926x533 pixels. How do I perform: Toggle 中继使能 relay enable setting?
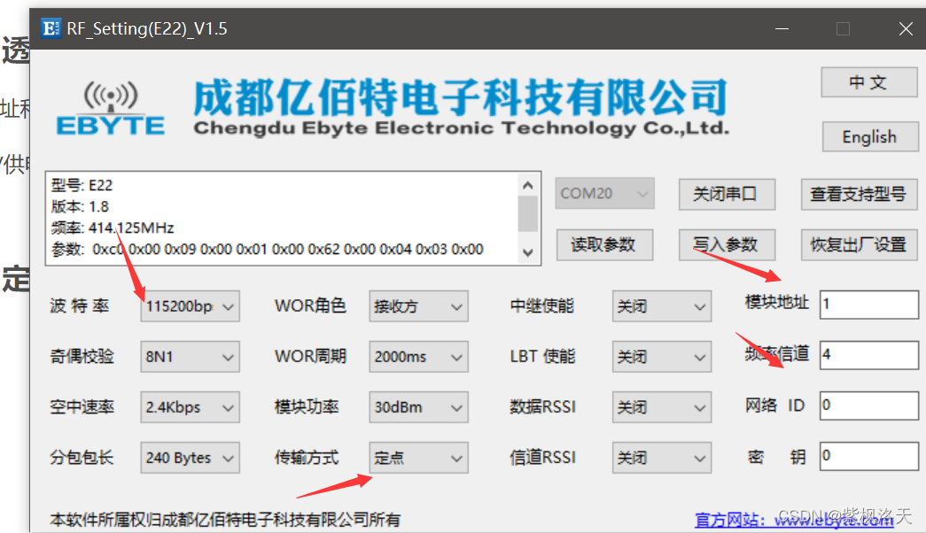661,305
